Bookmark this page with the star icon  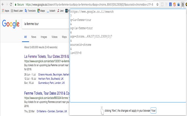pyautogui.click(x=157, y=5)
